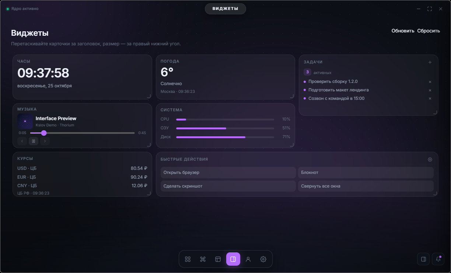Click the music progress slider
This screenshot has width=451, height=273.
(82, 133)
